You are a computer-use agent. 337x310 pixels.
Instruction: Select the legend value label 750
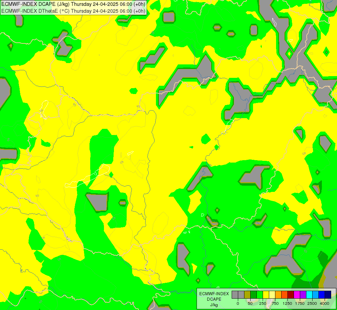click(275, 303)
